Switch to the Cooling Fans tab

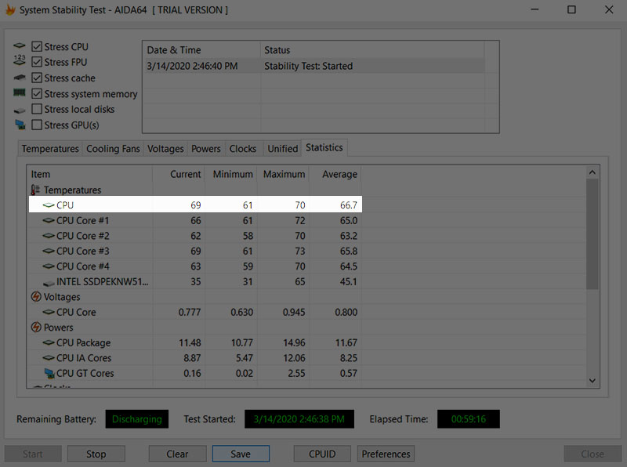click(113, 149)
